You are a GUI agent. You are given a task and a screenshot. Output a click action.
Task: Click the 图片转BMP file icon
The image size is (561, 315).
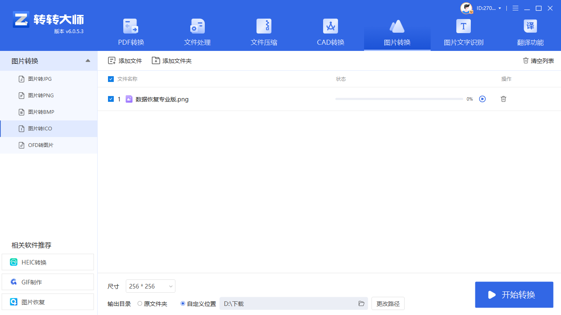click(22, 112)
